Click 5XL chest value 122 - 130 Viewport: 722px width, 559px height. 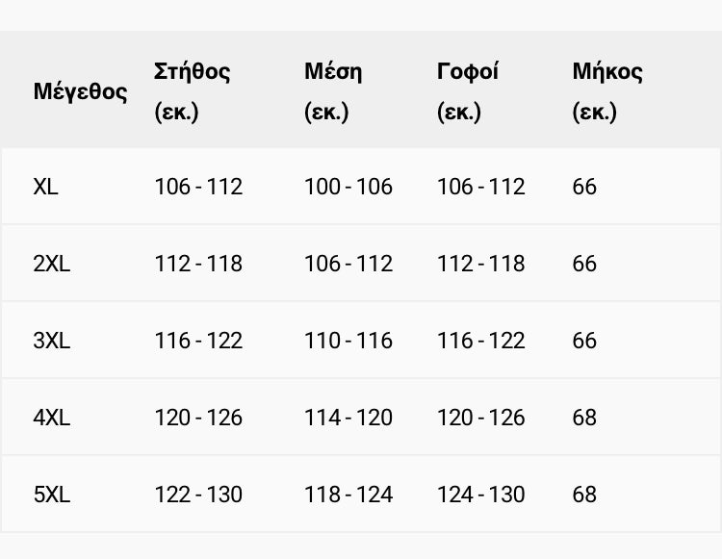[198, 495]
